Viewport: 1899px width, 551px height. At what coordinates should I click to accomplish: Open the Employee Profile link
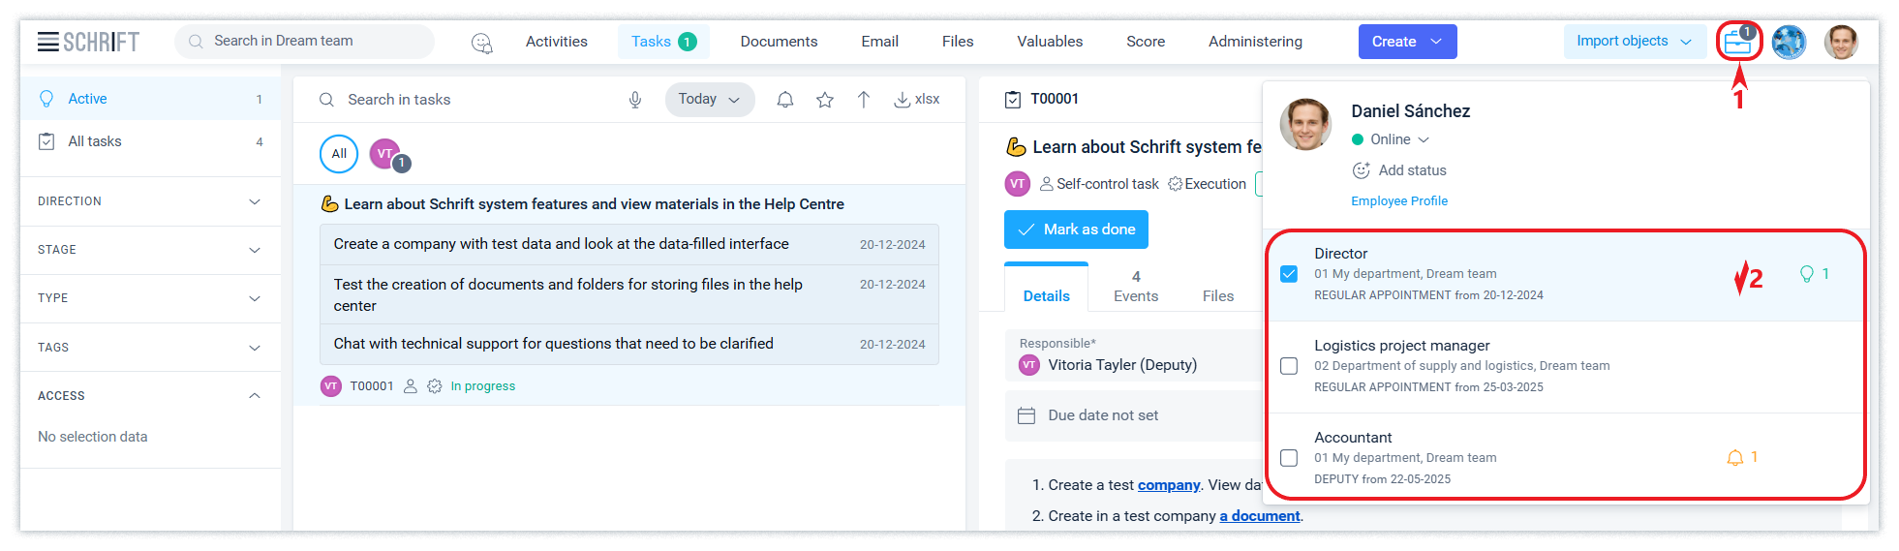tap(1399, 201)
